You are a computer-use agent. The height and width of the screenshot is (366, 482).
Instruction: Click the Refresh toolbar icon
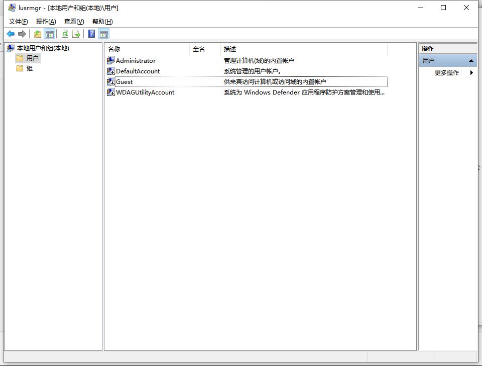click(65, 34)
